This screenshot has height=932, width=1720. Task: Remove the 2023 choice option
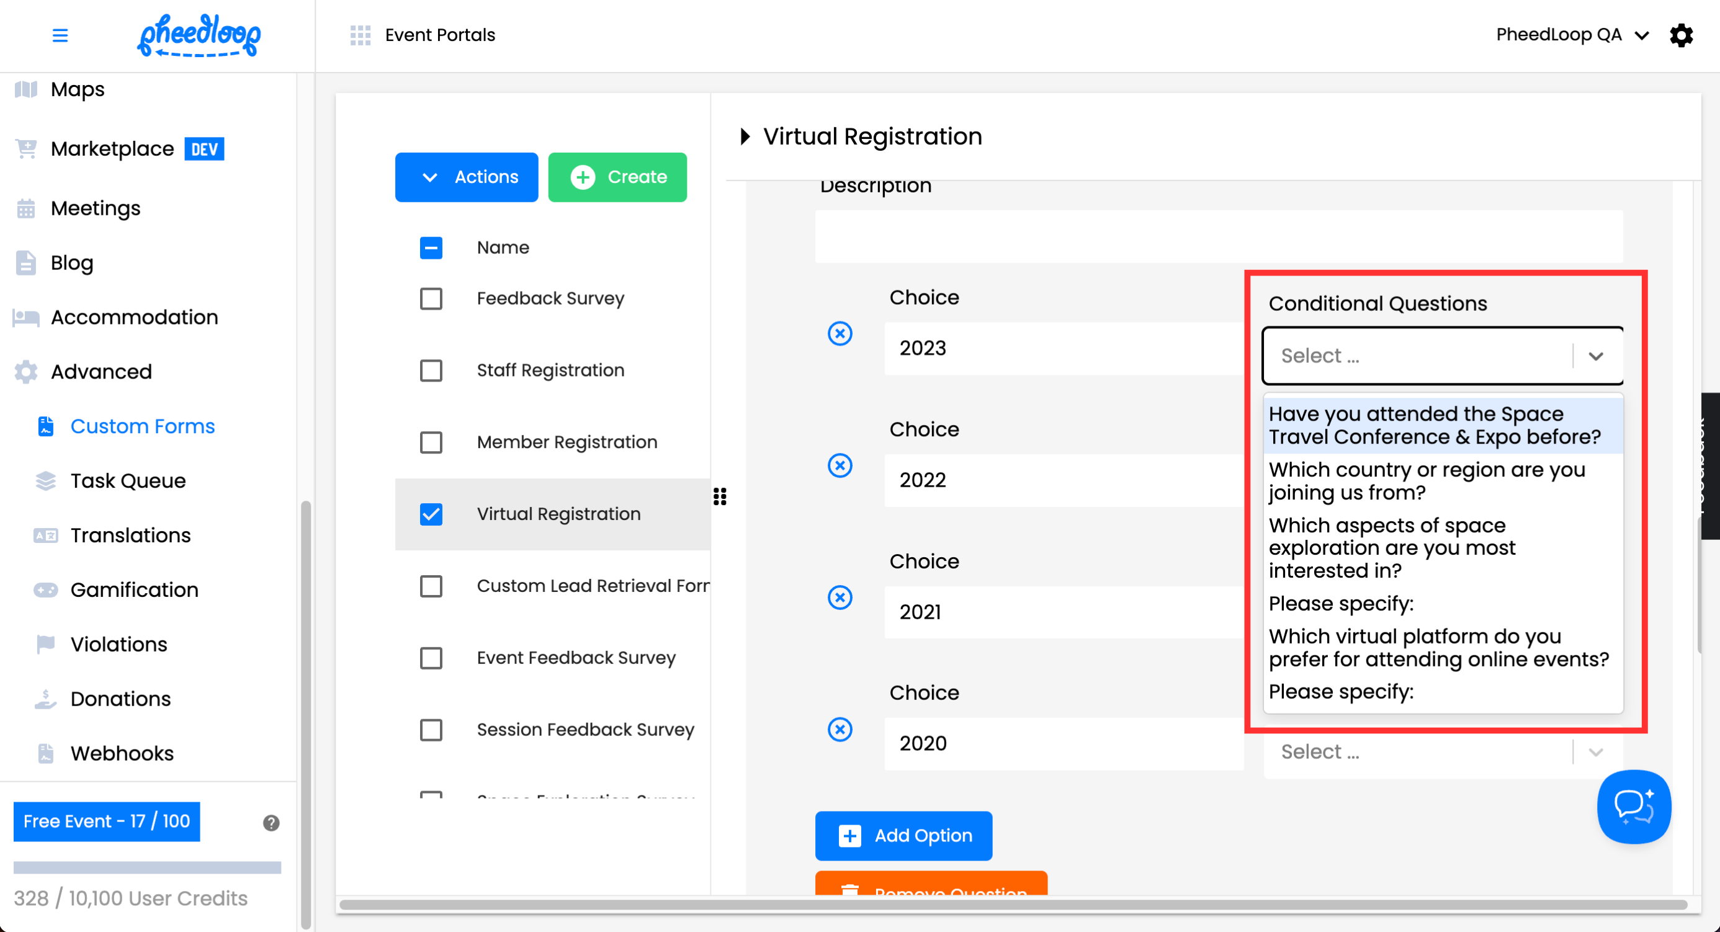(x=840, y=333)
